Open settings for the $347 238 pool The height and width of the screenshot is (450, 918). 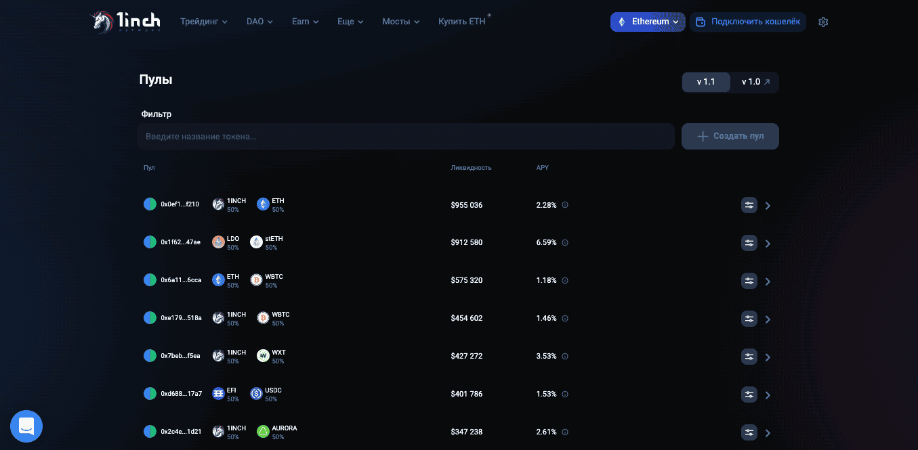749,432
